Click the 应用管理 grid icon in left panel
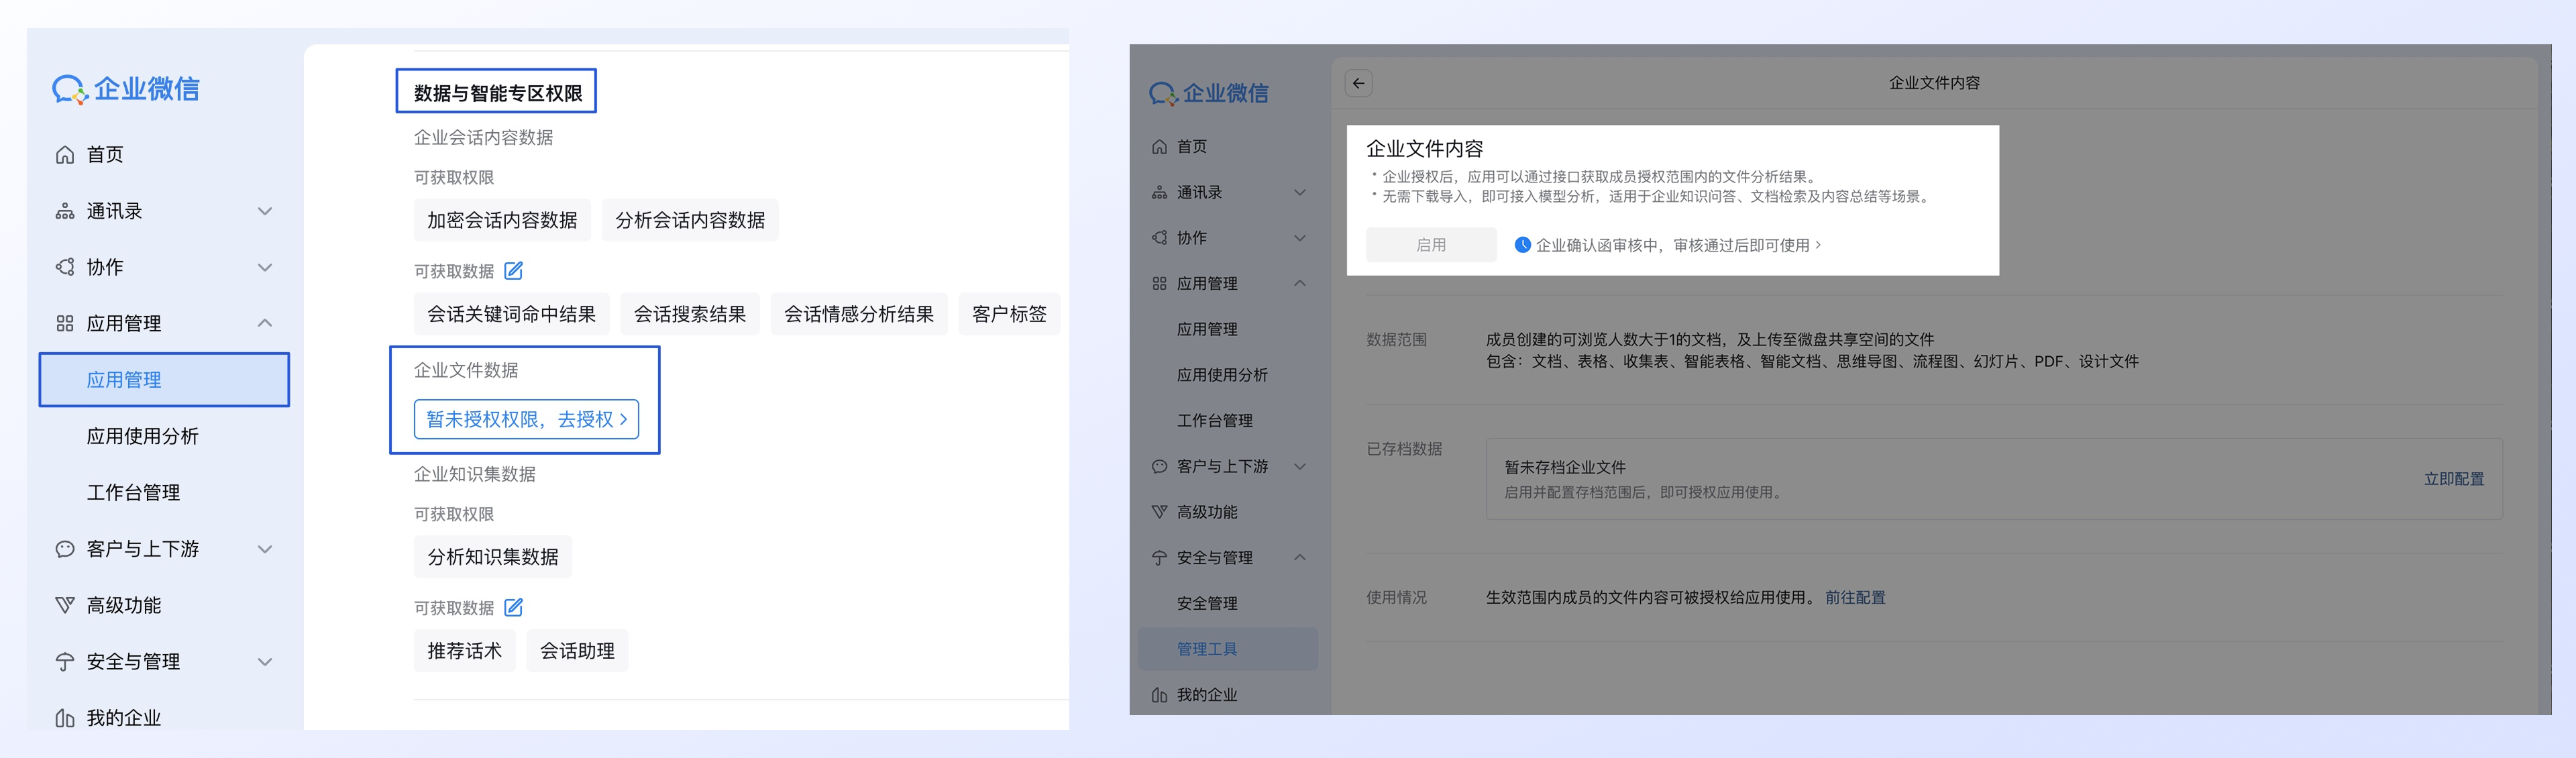The height and width of the screenshot is (758, 2576). (65, 323)
